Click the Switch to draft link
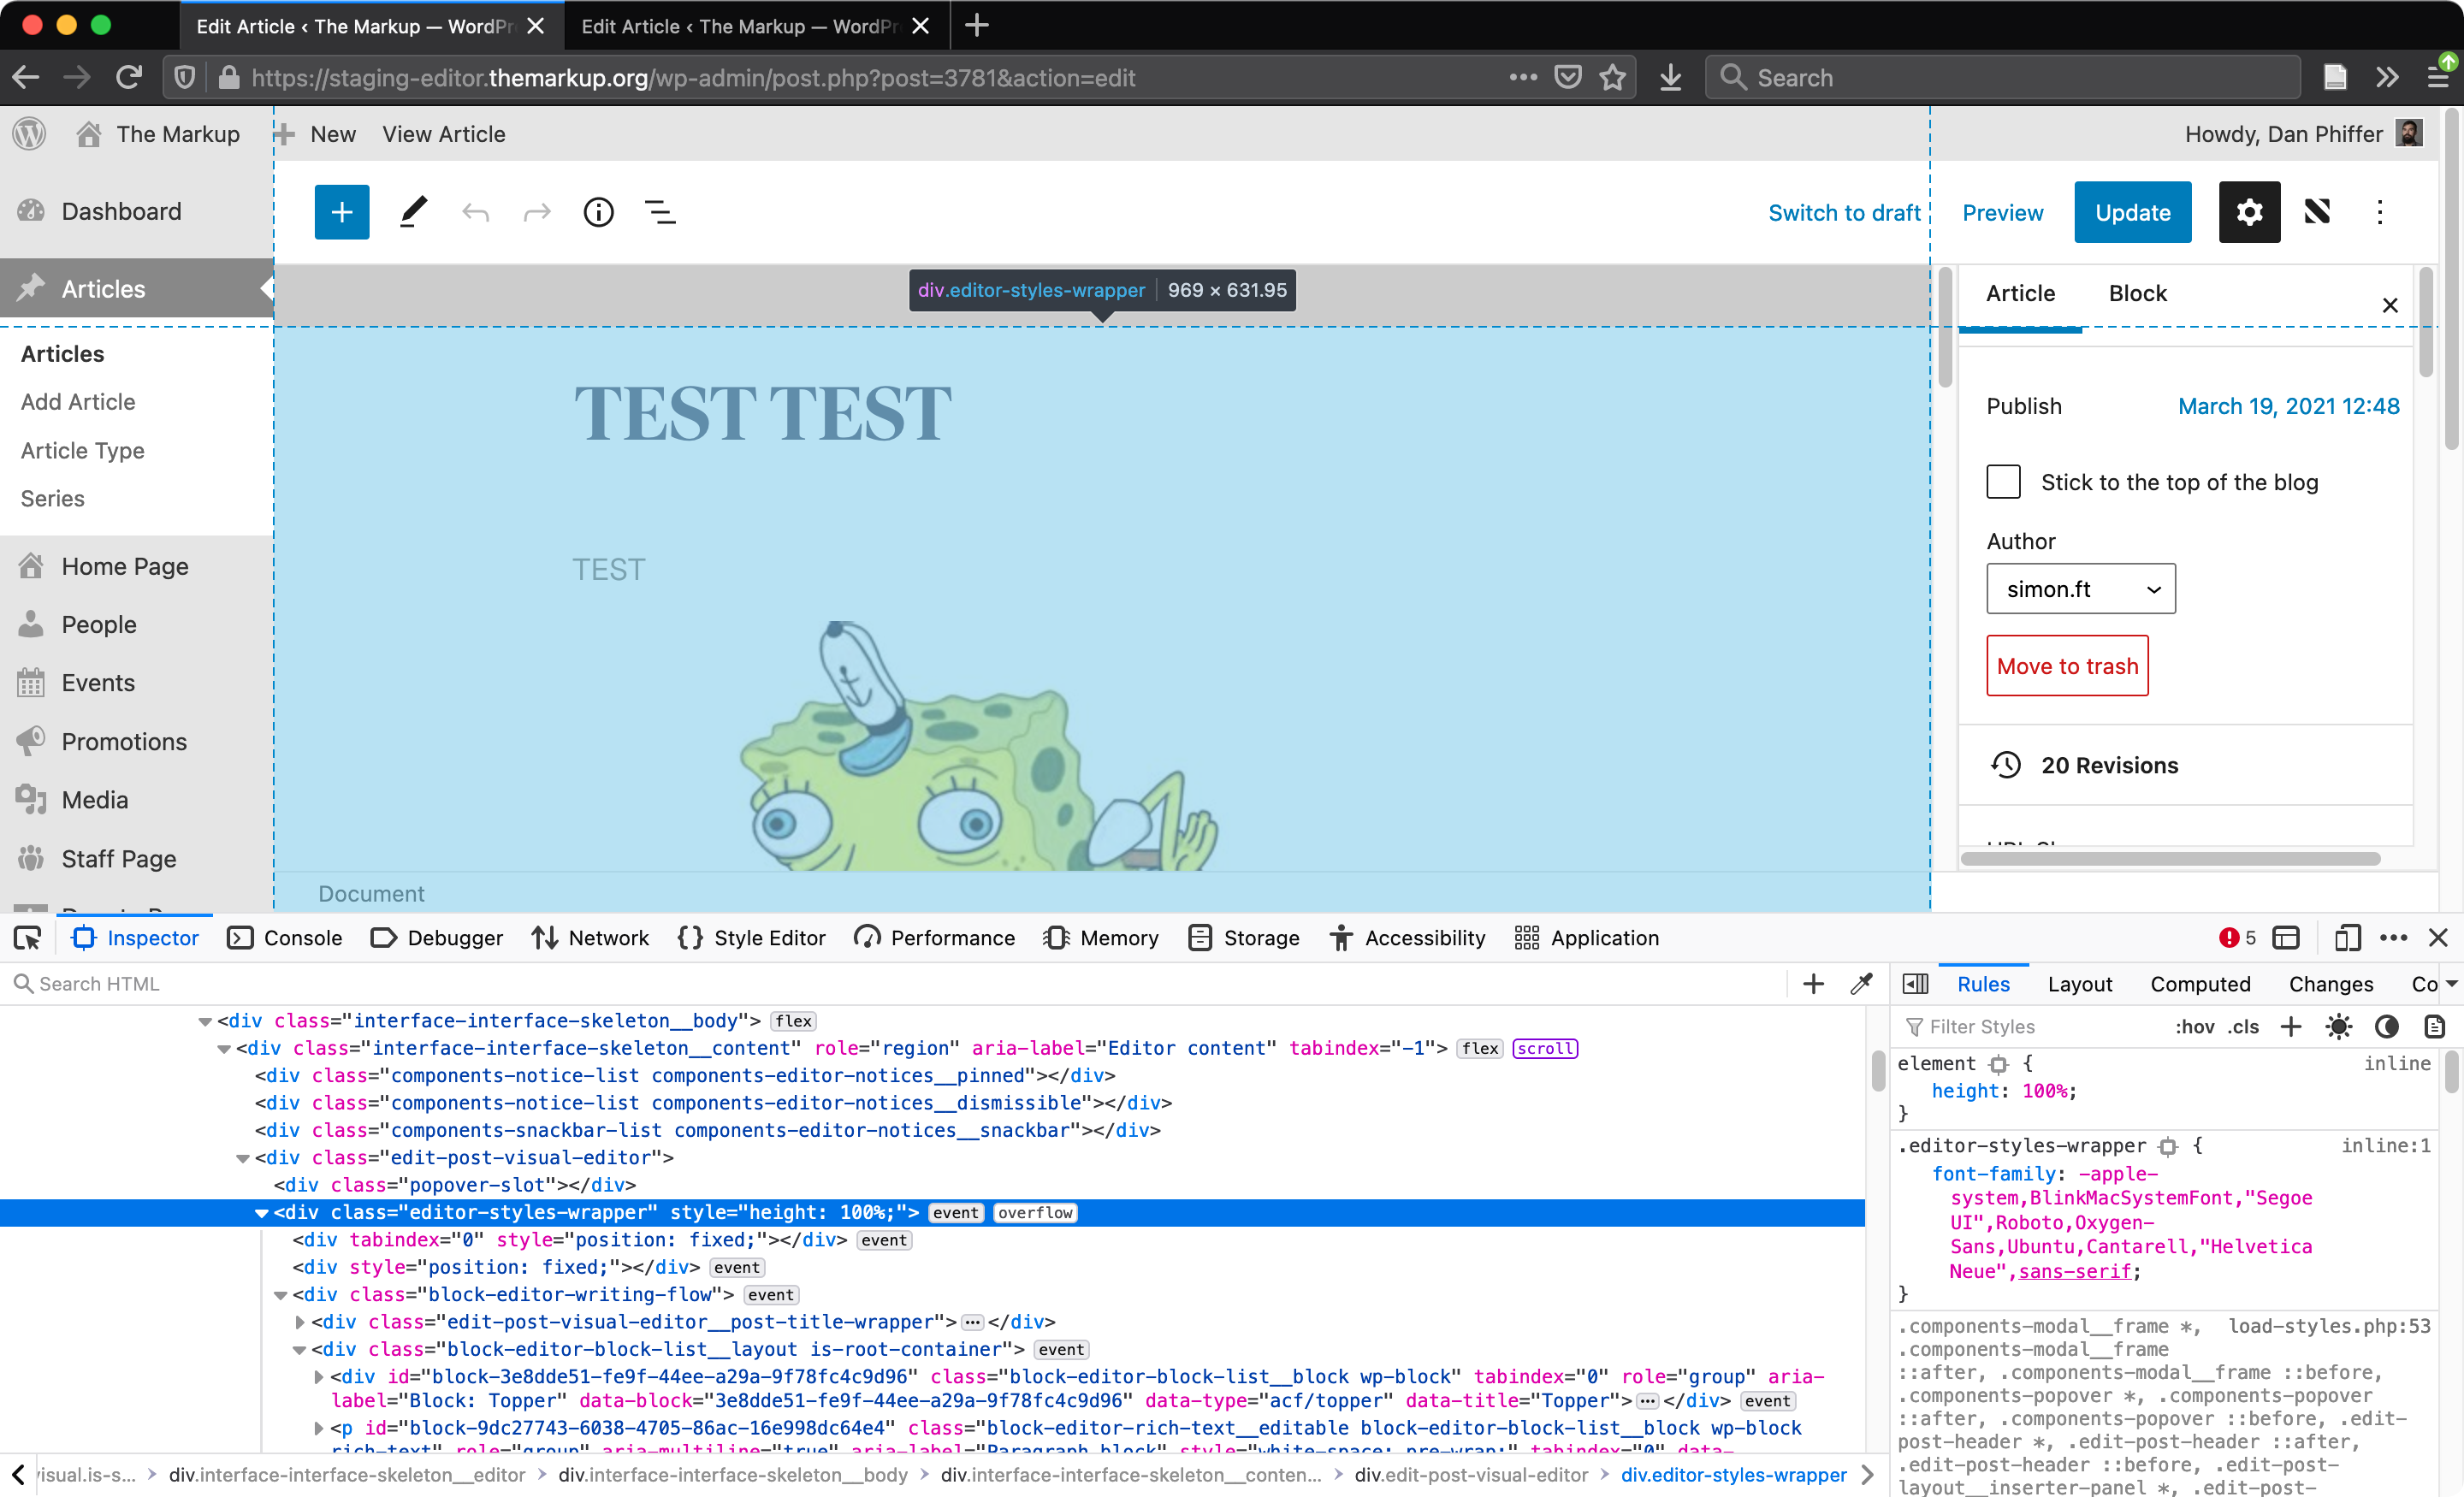This screenshot has height=1497, width=2464. click(x=1843, y=212)
